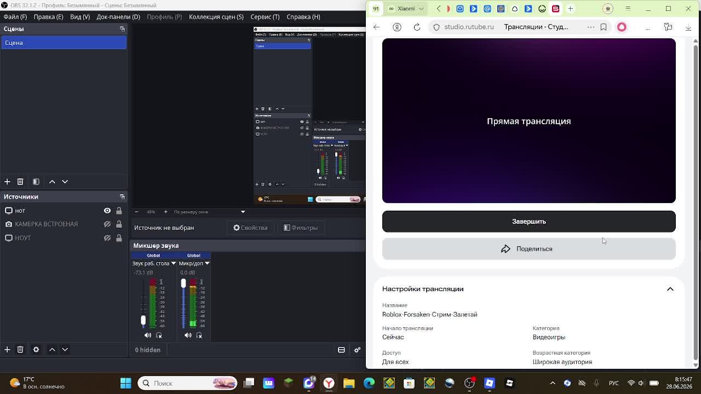This screenshot has height=394, width=701.
Task: Toggle monitoring headphone icon for desktop audio
Action: 159,335
